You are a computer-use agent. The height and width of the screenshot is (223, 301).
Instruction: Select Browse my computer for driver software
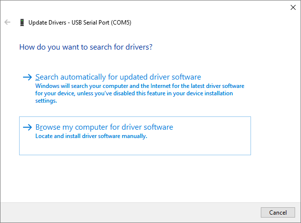(104, 127)
